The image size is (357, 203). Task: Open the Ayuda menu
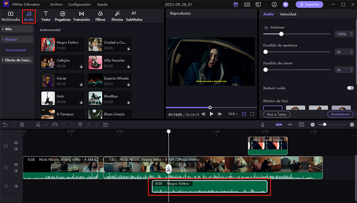[x=102, y=4]
